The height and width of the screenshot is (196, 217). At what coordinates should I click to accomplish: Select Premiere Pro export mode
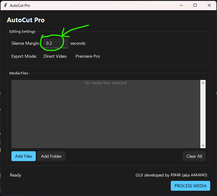tap(88, 56)
